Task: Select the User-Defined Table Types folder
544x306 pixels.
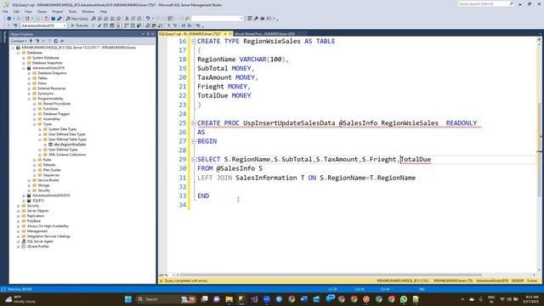Action: 67,139
